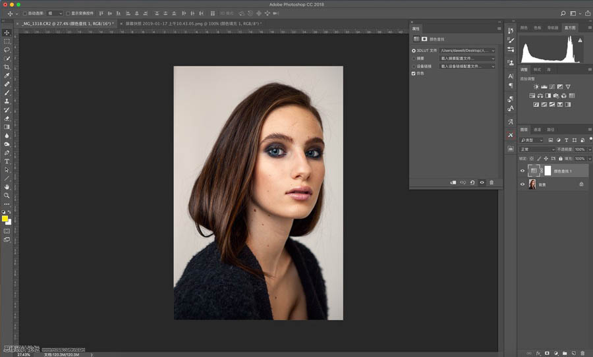Switch to the 直方图 panel tab

(570, 28)
